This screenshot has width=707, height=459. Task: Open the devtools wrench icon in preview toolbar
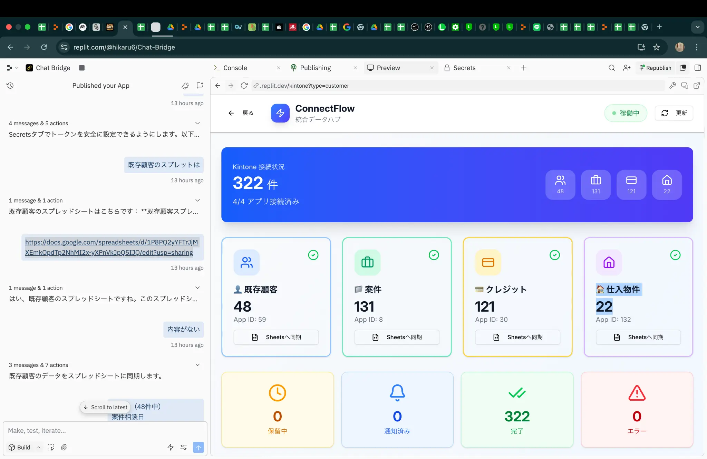672,86
